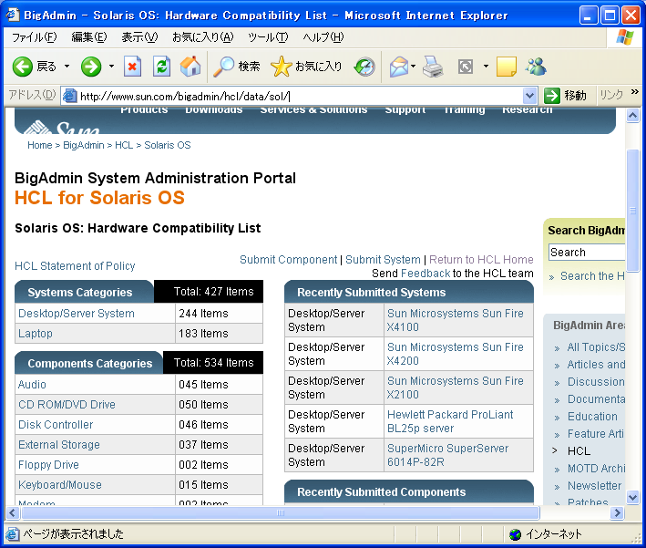Open the Mail button dropdown arrow
The image size is (646, 548).
pos(414,67)
